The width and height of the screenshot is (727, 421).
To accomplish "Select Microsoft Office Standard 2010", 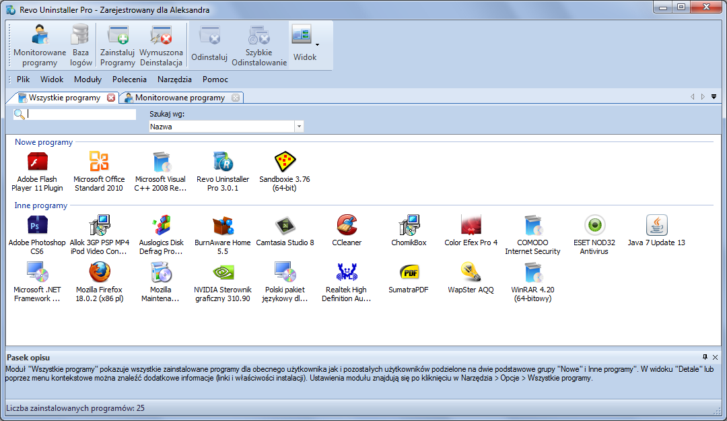I will (99, 171).
